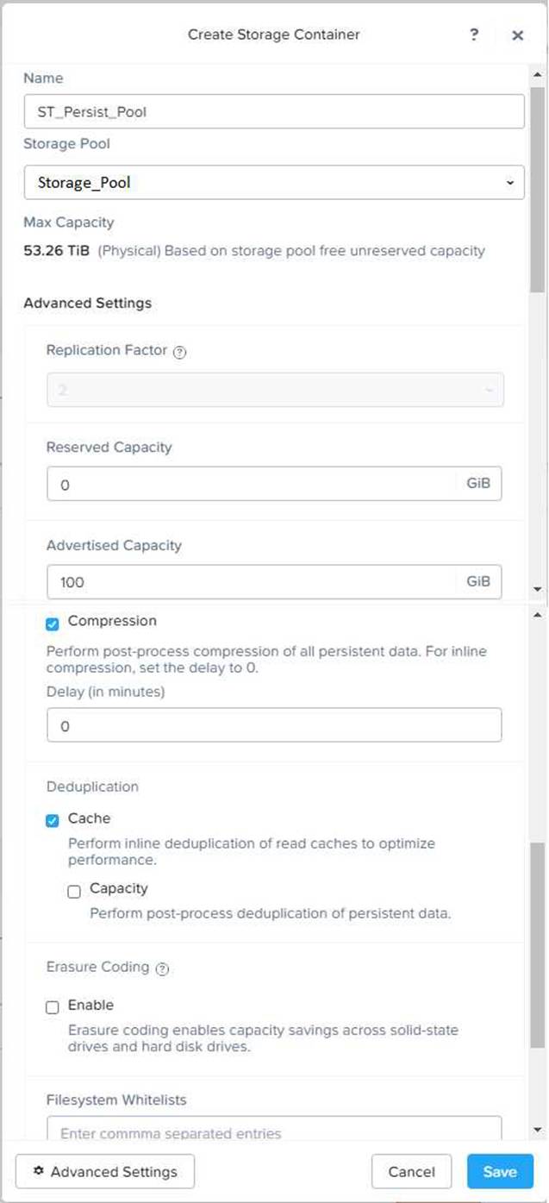Uncheck the Compression checkbox
The height and width of the screenshot is (1203, 549).
[x=53, y=623]
